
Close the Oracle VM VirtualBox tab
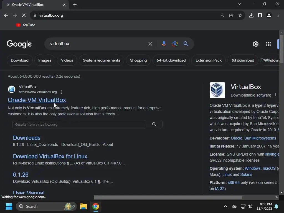[x=64, y=5]
